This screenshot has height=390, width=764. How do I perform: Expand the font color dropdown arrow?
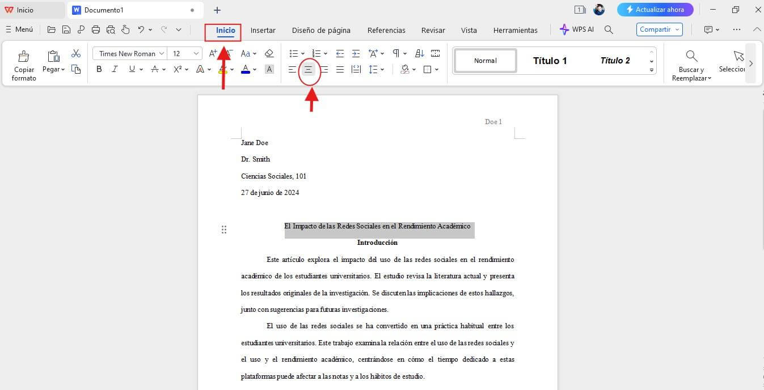[254, 69]
